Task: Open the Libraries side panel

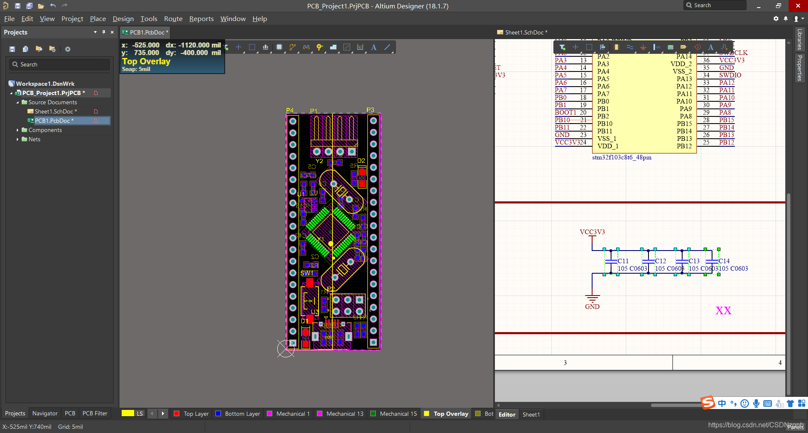Action: [800, 39]
